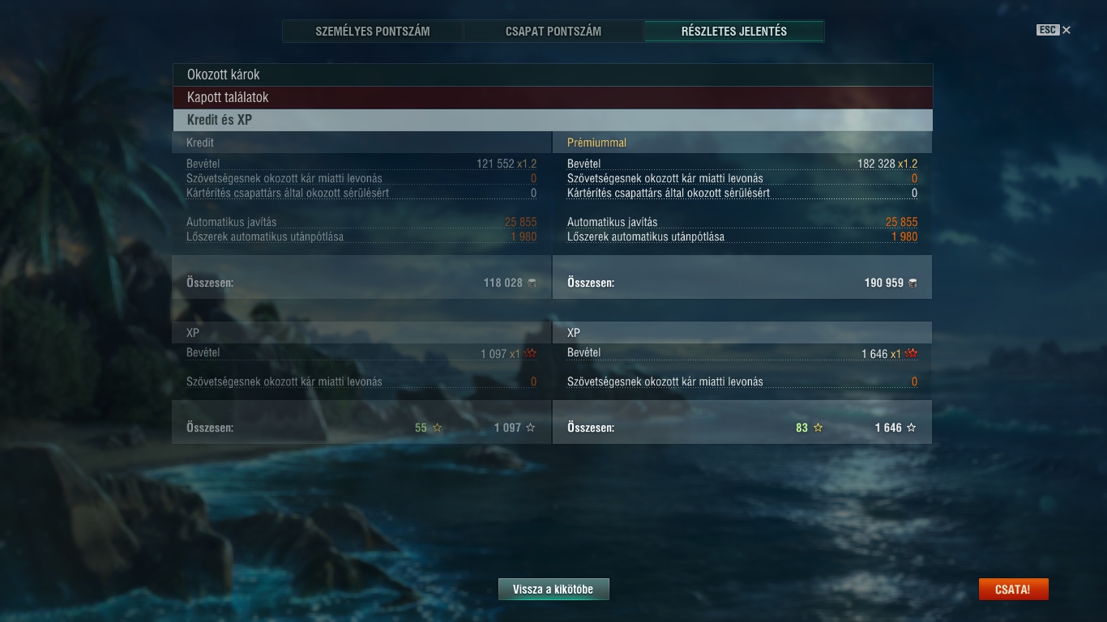Image resolution: width=1107 pixels, height=622 pixels.
Task: Close the report with the X icon
Action: (1066, 30)
